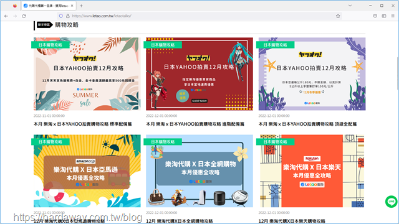Open the tracking protection shield icon
399x224 pixels.
61,16
